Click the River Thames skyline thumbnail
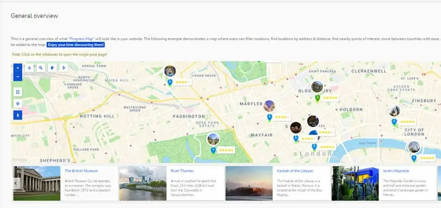441x208 pixels. point(143,183)
